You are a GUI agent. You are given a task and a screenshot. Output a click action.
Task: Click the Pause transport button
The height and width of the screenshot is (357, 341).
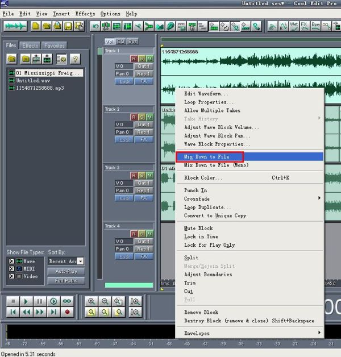[40, 301]
